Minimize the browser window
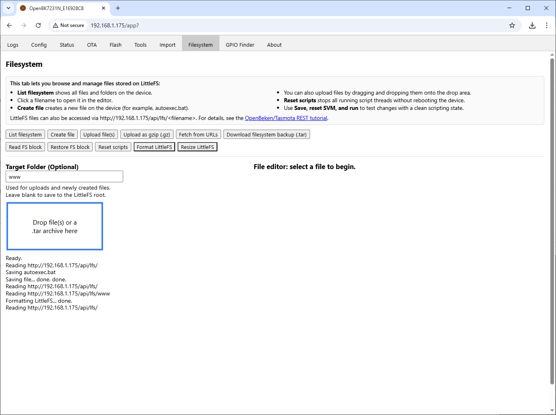The height and width of the screenshot is (415, 556). 509,8
